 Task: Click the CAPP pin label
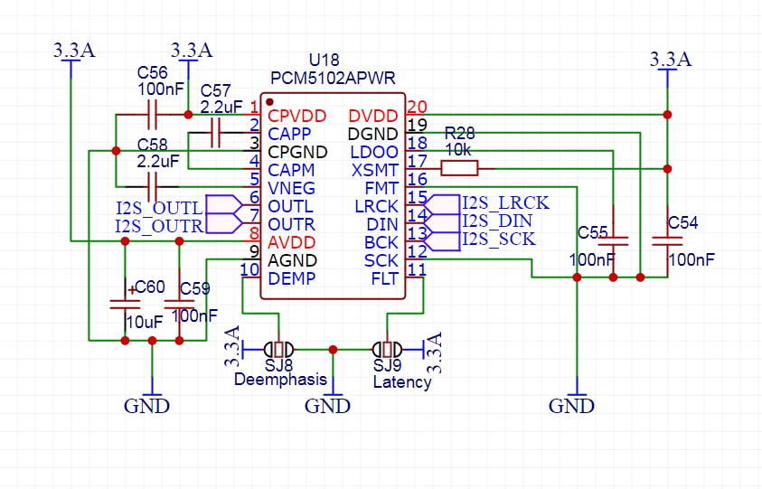pyautogui.click(x=289, y=134)
